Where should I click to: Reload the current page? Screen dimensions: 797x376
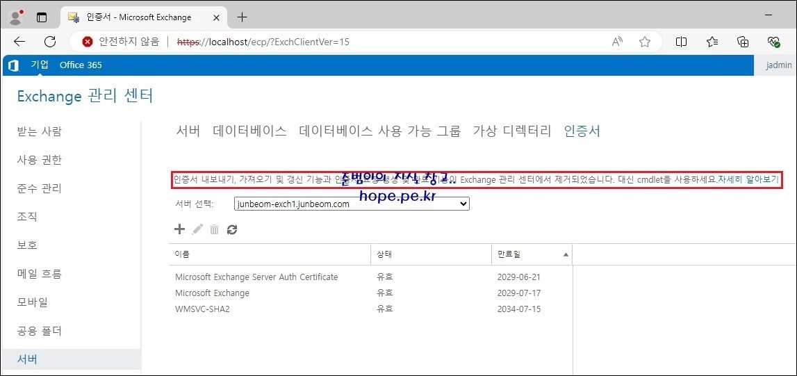pos(50,42)
